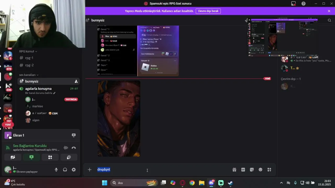335x188 pixels.
Task: Open the apps launcher in message bar
Action: click(x=269, y=170)
